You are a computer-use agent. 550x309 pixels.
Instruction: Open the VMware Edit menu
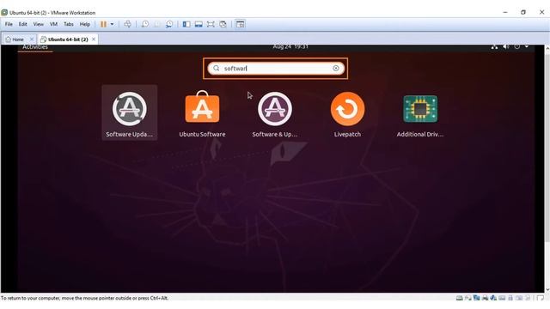pos(23,24)
